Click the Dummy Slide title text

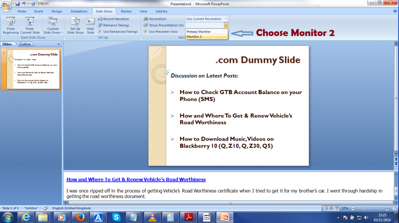(258, 60)
